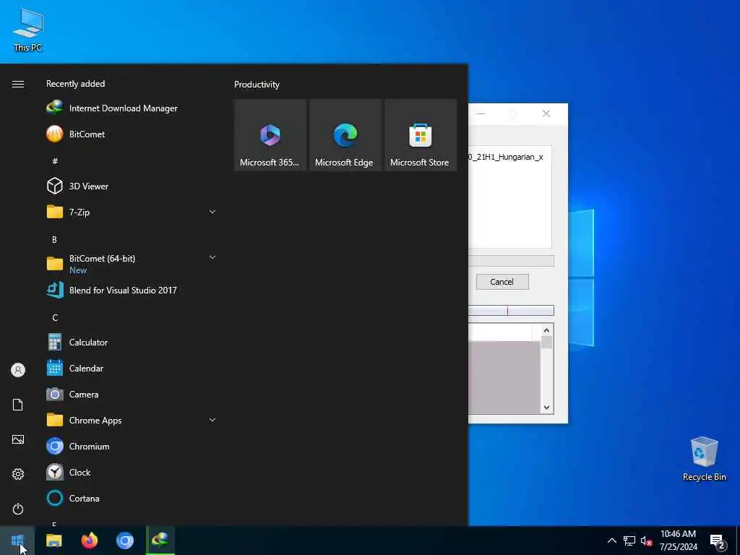Open Settings gear in Start sidebar
This screenshot has height=555, width=740.
point(18,474)
